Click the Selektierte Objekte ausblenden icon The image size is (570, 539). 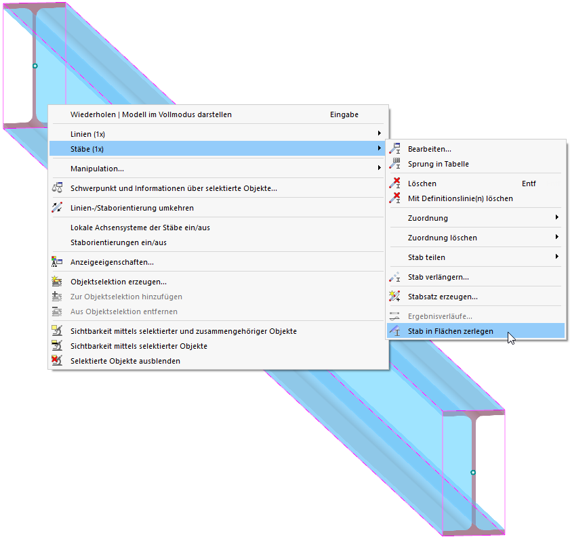[x=57, y=360]
